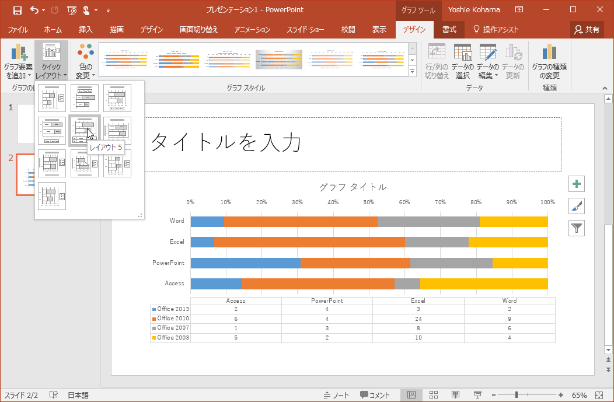
Task: Apply the highlighted grey chart style
Action: (x=279, y=60)
